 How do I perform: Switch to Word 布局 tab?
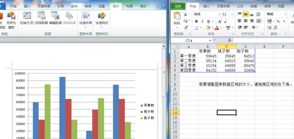click(129, 6)
